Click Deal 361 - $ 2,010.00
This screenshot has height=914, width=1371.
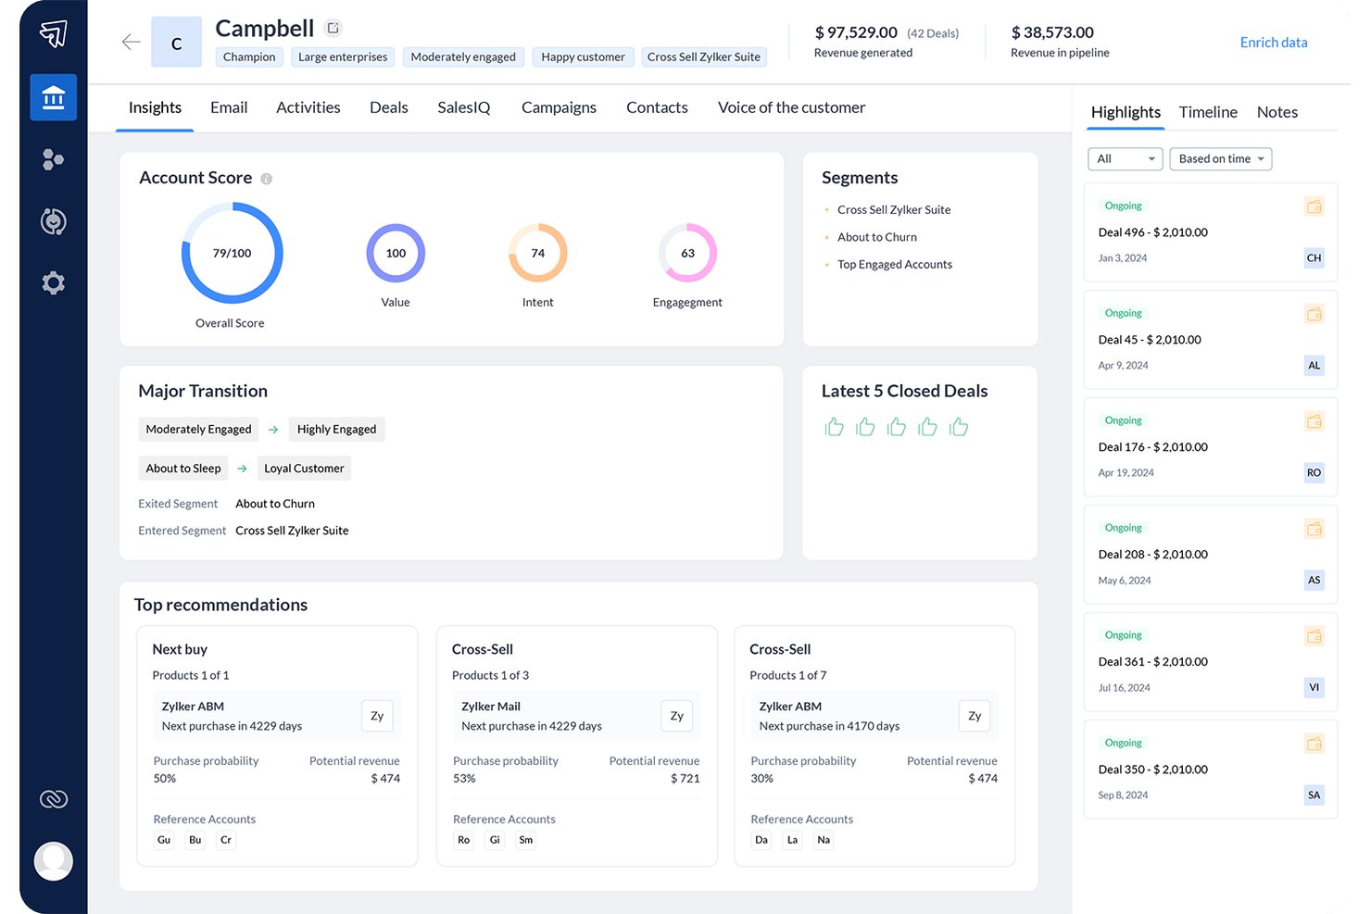pyautogui.click(x=1153, y=662)
